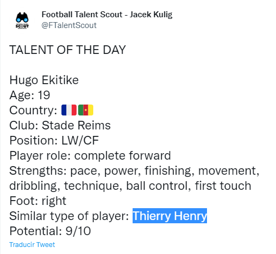Click the word dribbling in strengths
Viewport: 276px width, 254px height.
click(34, 186)
